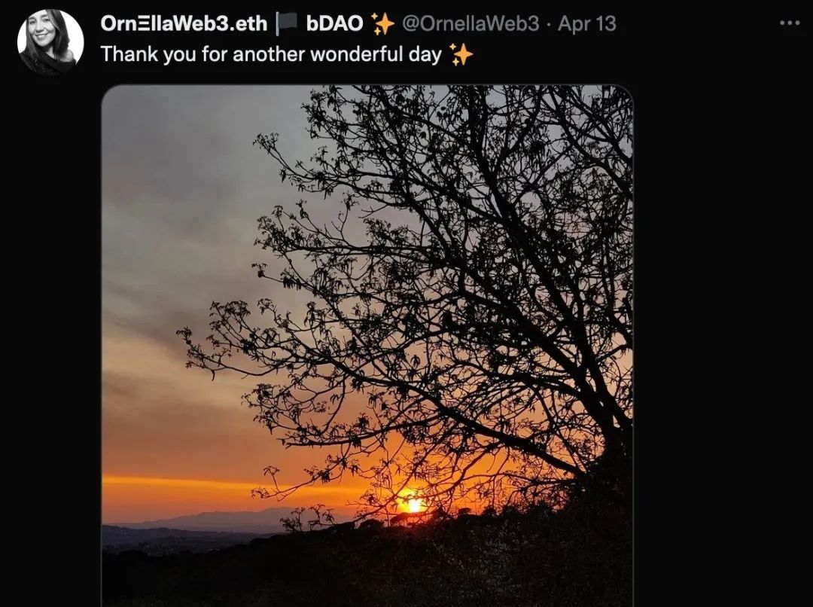Click the sparkles emoji after bDAO

[382, 24]
